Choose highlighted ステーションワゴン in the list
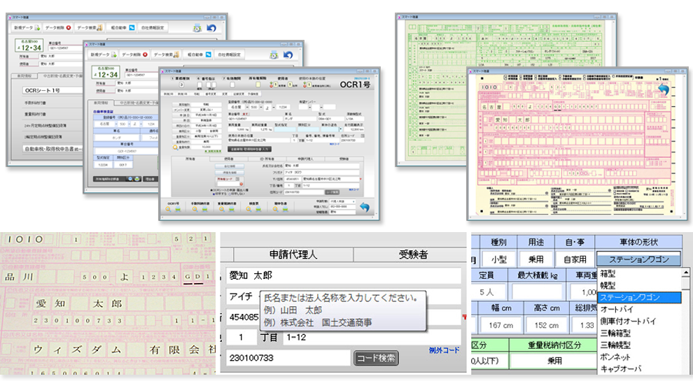This screenshot has width=693, height=381. point(639,298)
